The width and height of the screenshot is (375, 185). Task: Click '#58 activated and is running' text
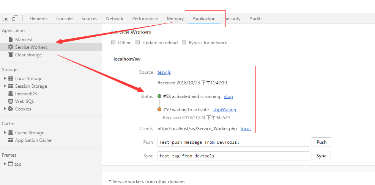(x=192, y=96)
